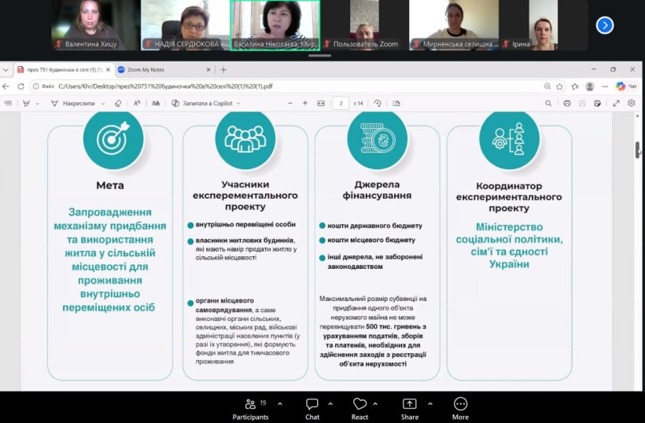Expand the React options caret
645x423 pixels.
tap(375, 404)
